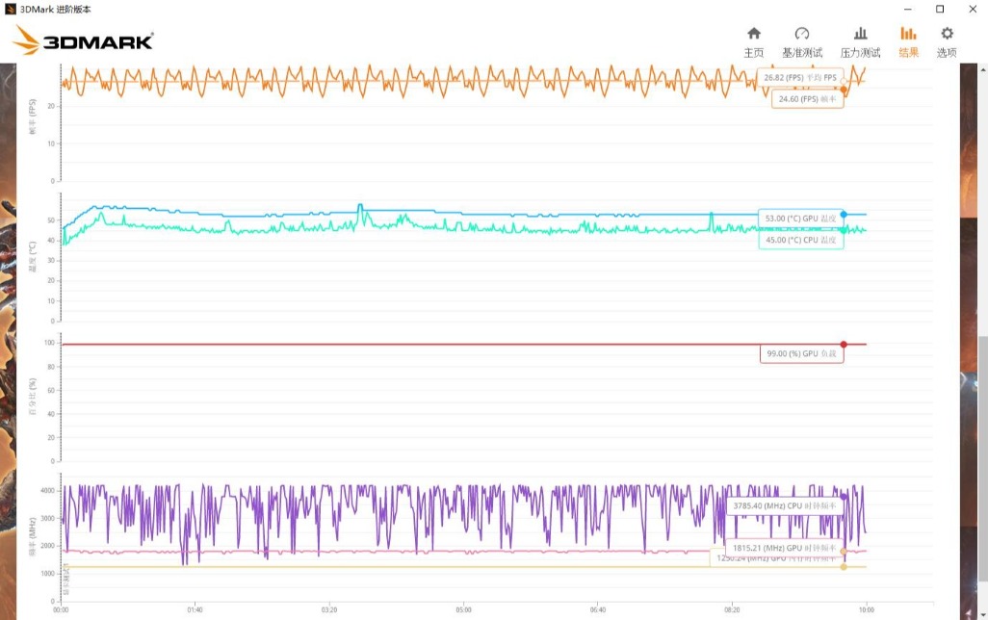This screenshot has height=620, width=988.
Task: Click the 3DMark logo
Action: pos(84,40)
